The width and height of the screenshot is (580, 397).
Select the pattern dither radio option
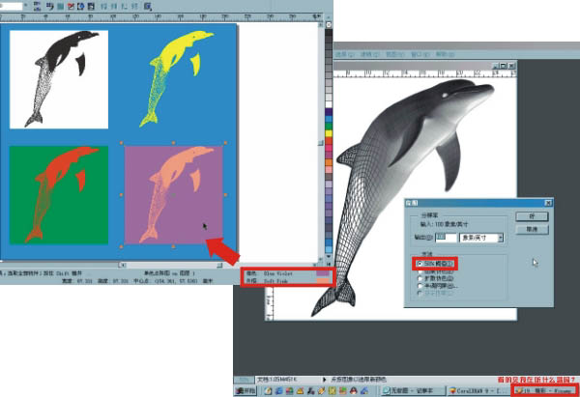coord(435,271)
